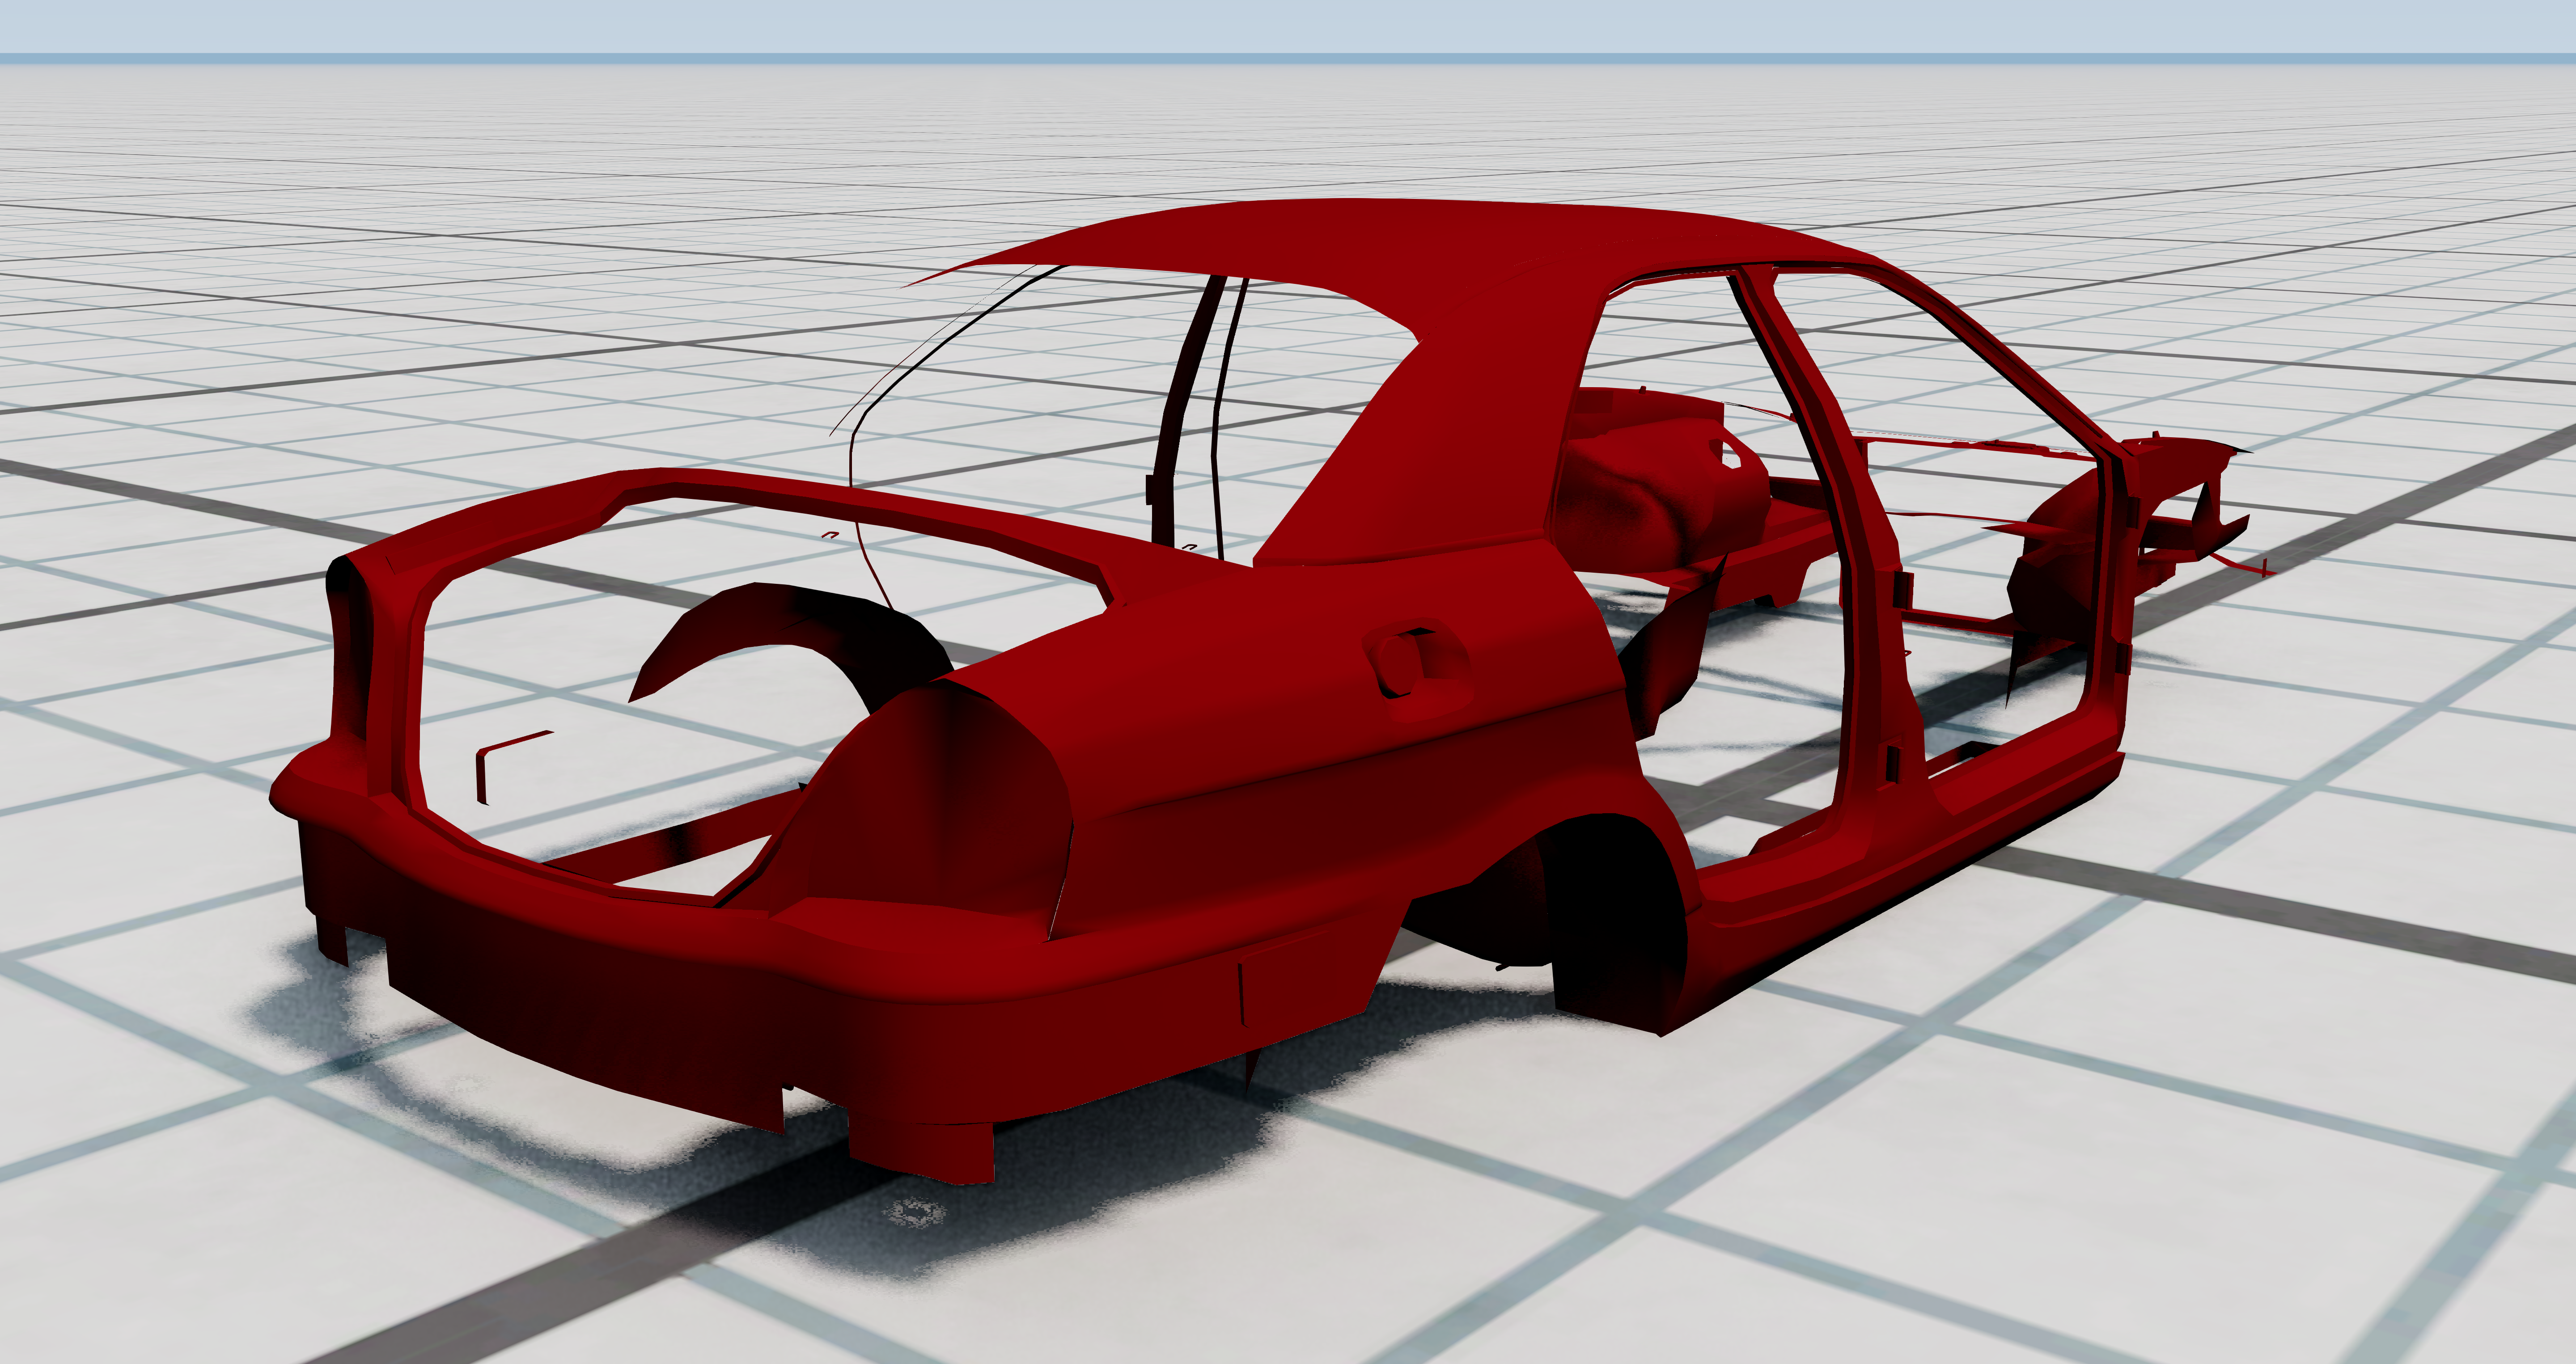Click the faint circular mark on ground
Viewport: 2576px width, 1364px height.
point(915,1213)
